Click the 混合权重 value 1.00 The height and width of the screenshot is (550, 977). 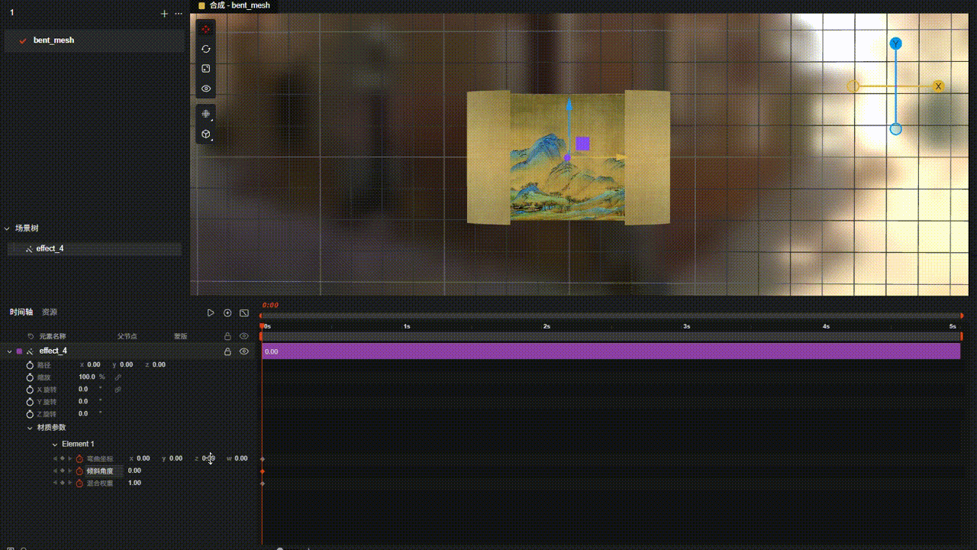click(134, 484)
